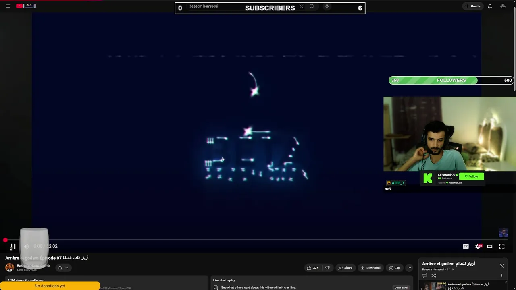Open the live chat replay panel
Screen dimensions: 516x290
(401, 288)
